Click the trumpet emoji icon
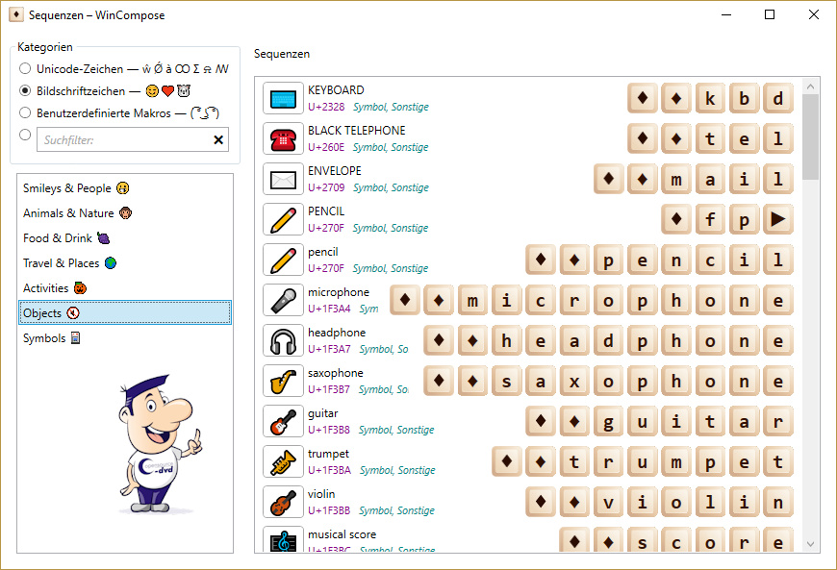 pyautogui.click(x=283, y=462)
